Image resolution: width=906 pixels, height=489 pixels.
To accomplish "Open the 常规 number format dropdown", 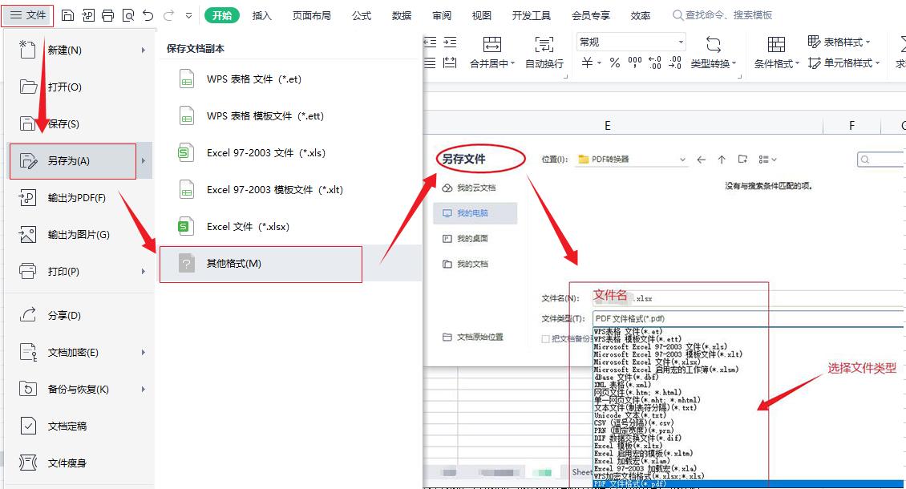I will point(630,42).
